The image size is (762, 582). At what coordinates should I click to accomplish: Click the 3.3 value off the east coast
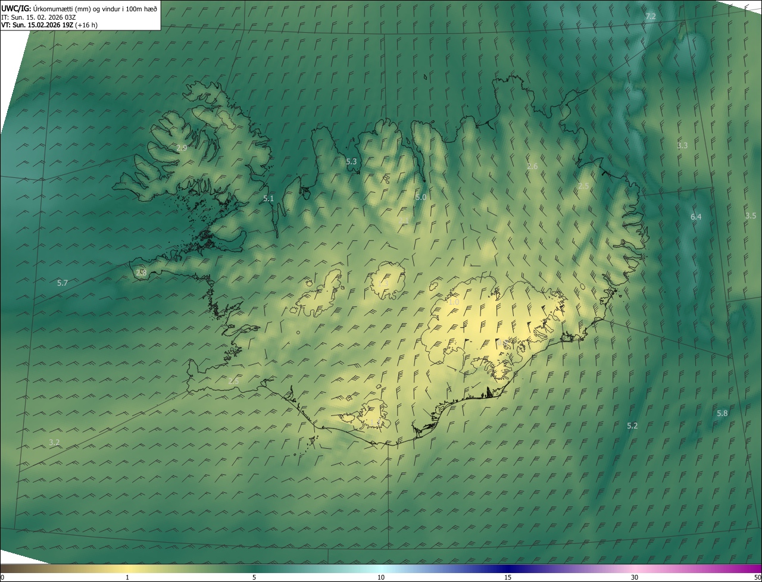pos(682,145)
